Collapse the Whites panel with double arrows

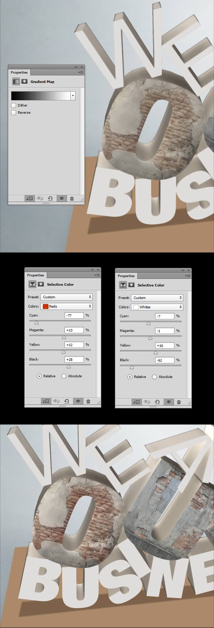[x=183, y=270]
